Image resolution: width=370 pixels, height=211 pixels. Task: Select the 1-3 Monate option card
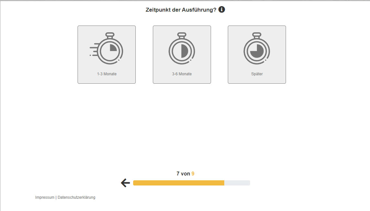(107, 55)
